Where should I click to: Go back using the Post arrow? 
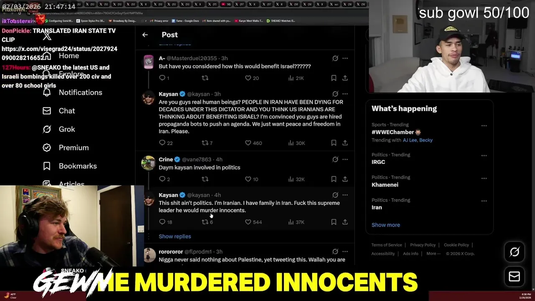145,35
